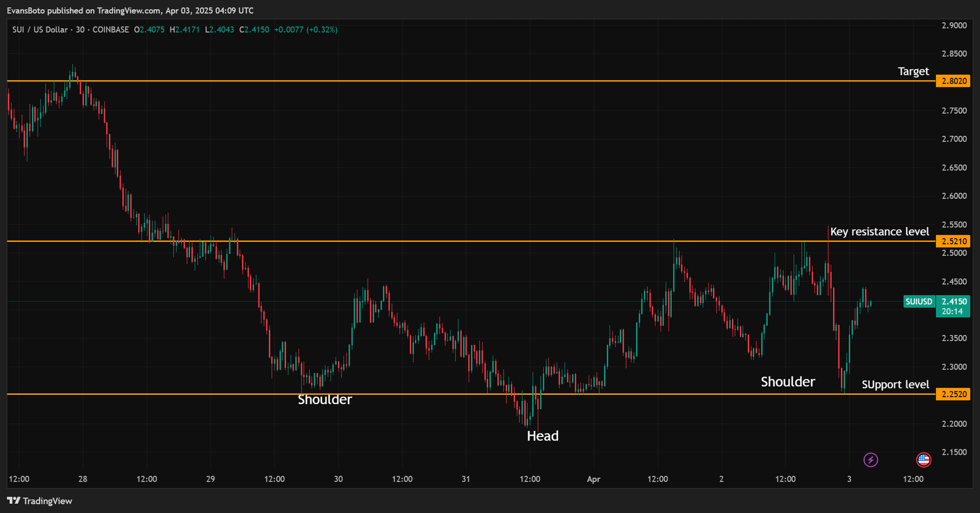Click the TradingView logo in the footer

point(40,501)
